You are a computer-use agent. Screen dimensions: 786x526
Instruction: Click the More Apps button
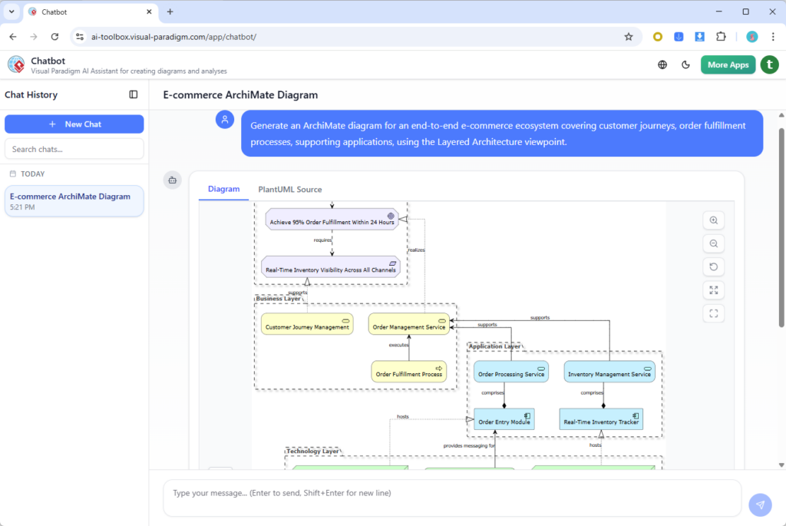(x=728, y=65)
